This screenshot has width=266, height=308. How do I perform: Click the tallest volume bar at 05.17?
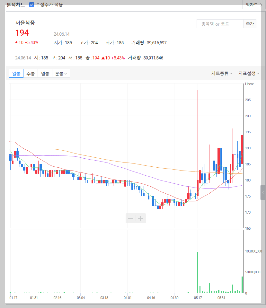click(198, 272)
